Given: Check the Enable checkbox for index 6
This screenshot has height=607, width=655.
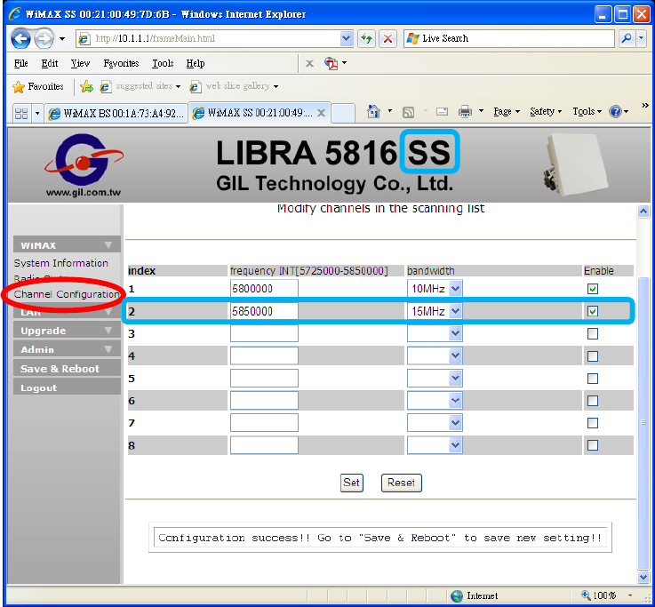Looking at the screenshot, I should pos(592,401).
